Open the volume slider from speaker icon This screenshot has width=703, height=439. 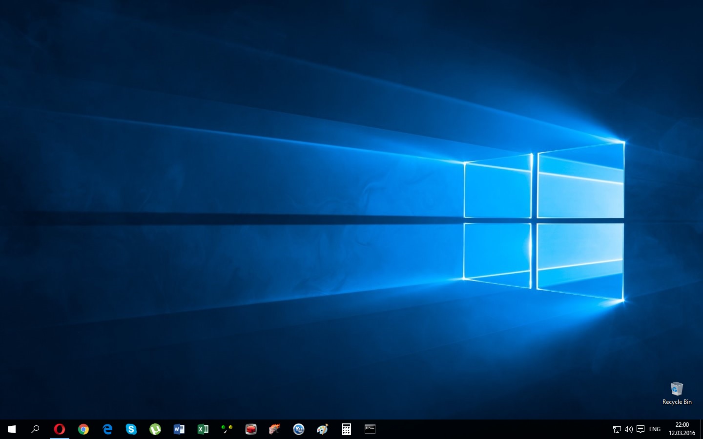pyautogui.click(x=629, y=430)
